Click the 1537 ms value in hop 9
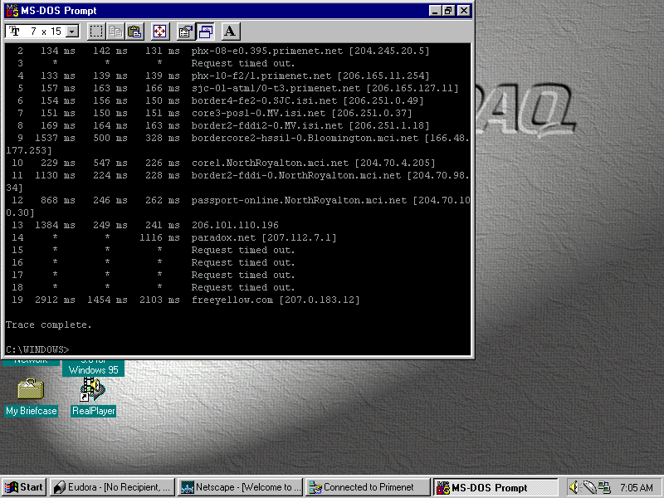The height and width of the screenshot is (498, 664). (55, 138)
